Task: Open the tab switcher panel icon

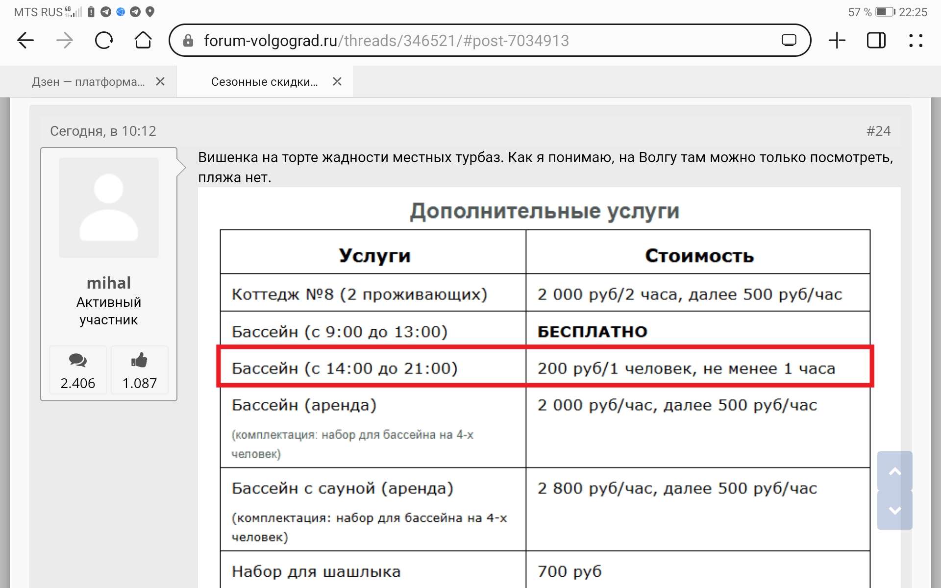Action: click(x=876, y=40)
